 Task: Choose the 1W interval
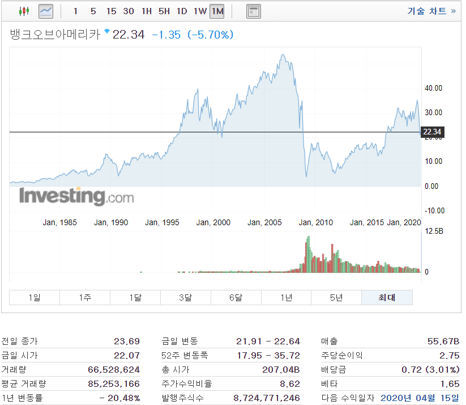pyautogui.click(x=200, y=11)
